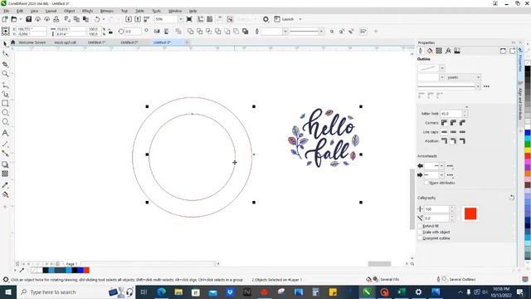Open outline width dropdown in Properties
This screenshot has height=299, width=531.
441,77
